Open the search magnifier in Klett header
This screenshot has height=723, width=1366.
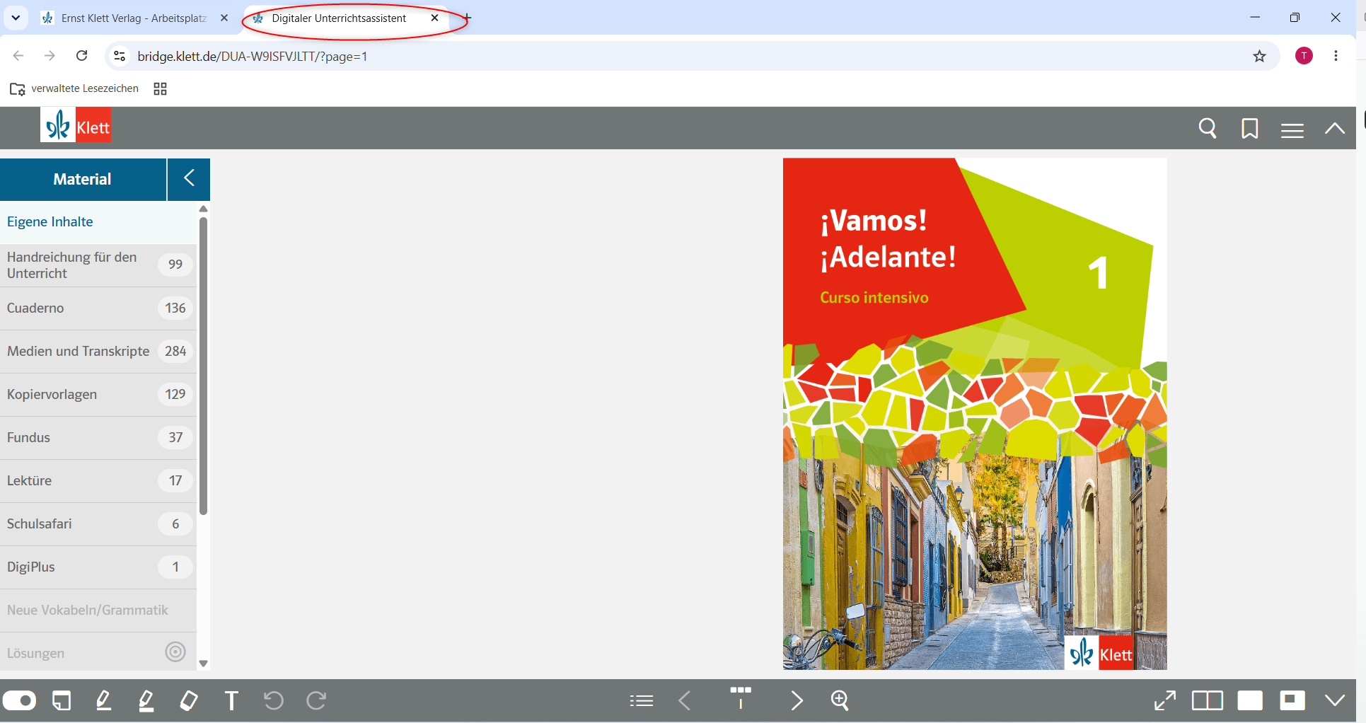click(x=1208, y=129)
